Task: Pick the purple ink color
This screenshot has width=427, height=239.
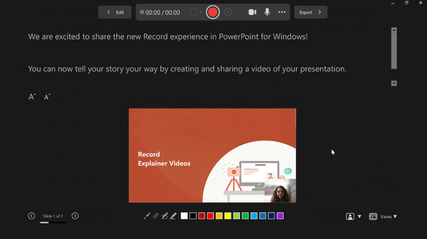Action: click(x=280, y=216)
